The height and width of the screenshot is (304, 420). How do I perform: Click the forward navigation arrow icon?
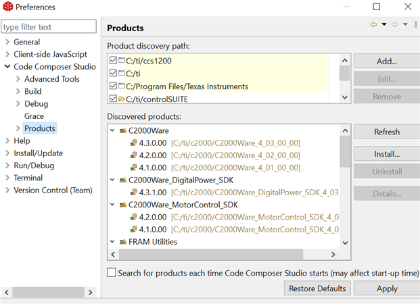pos(396,25)
